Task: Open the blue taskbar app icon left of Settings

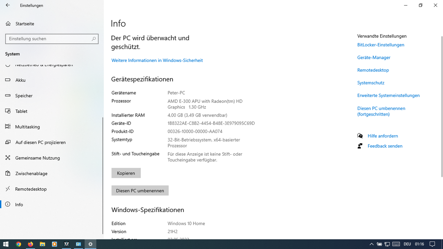Action: pos(79,244)
